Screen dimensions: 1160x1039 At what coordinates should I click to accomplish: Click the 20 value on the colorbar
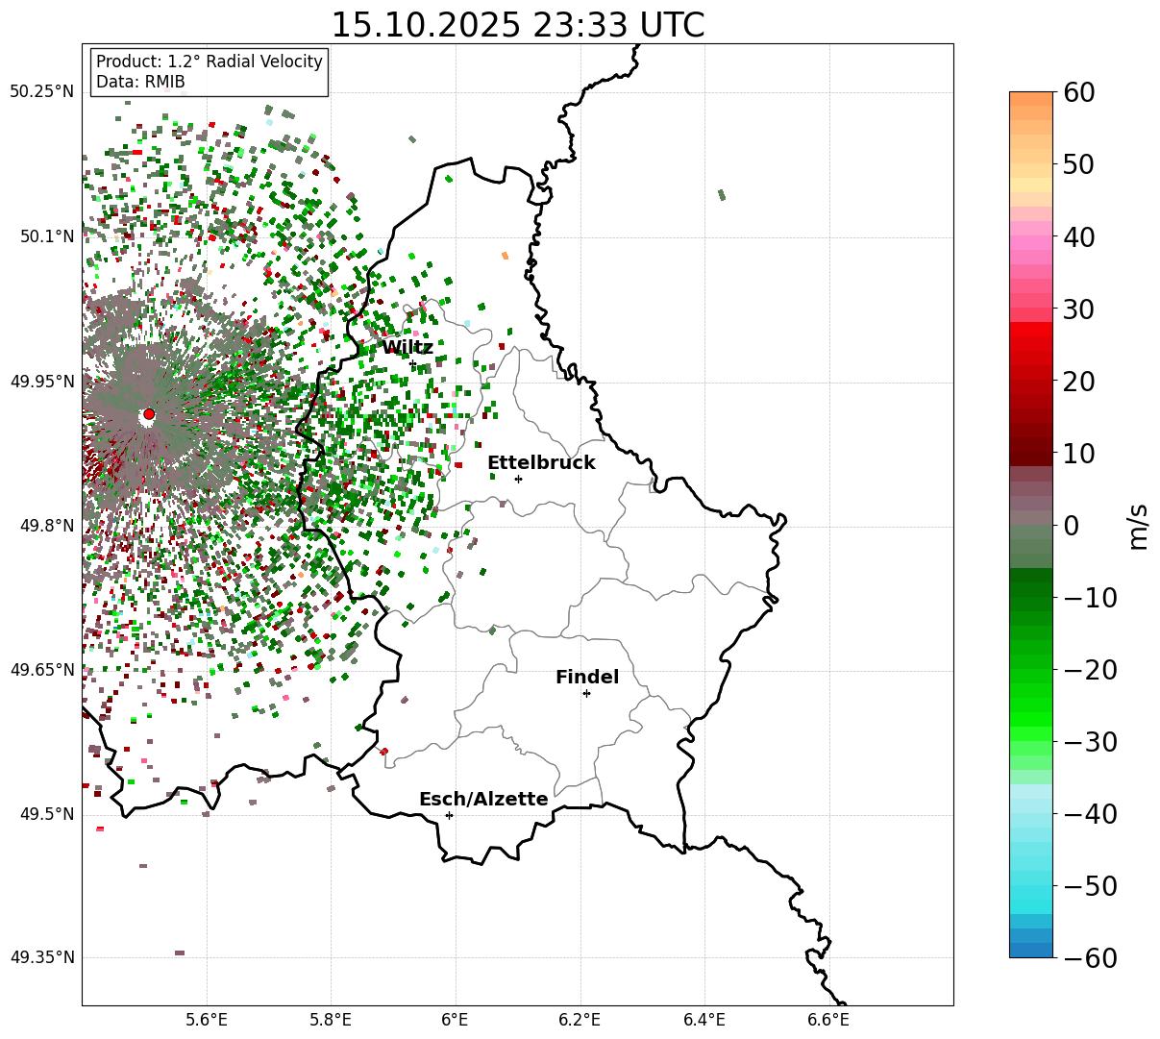[x=1080, y=382]
